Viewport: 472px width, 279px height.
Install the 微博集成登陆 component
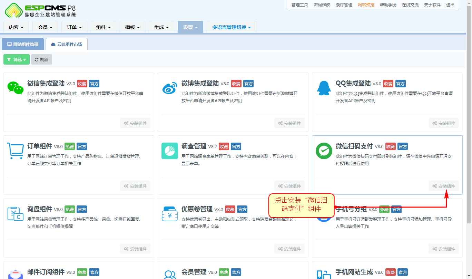pos(289,123)
